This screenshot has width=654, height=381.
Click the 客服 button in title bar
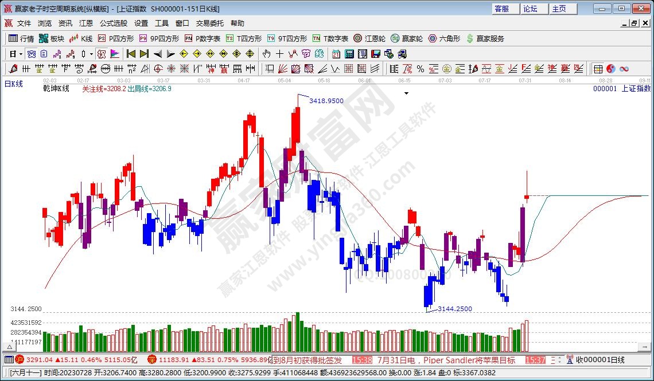pyautogui.click(x=502, y=9)
